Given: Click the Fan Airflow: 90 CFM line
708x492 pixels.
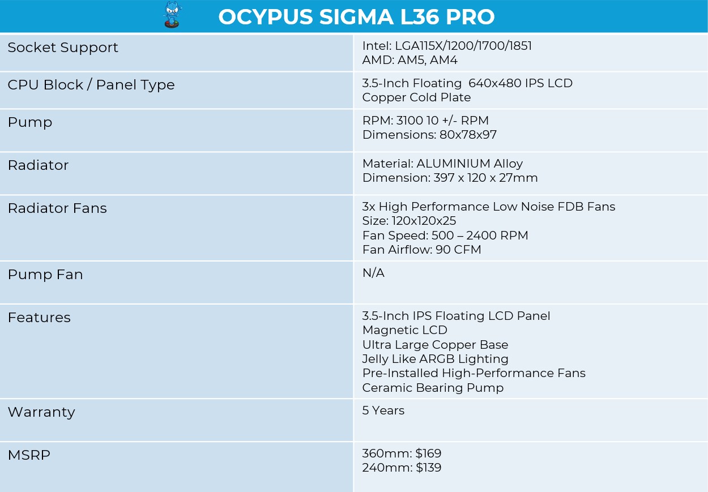Looking at the screenshot, I should [421, 250].
